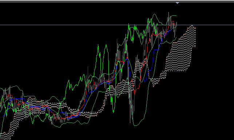Click the lavender cloud segment at the bottom center
The width and height of the screenshot is (234, 140).
tap(88, 114)
